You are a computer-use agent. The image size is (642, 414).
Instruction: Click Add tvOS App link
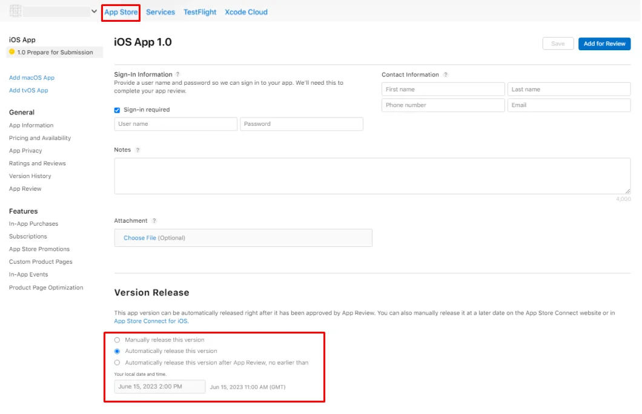pos(28,90)
